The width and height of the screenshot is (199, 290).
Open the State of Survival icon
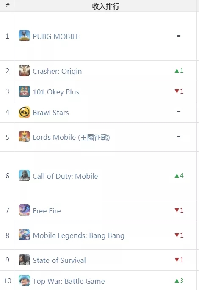24,260
